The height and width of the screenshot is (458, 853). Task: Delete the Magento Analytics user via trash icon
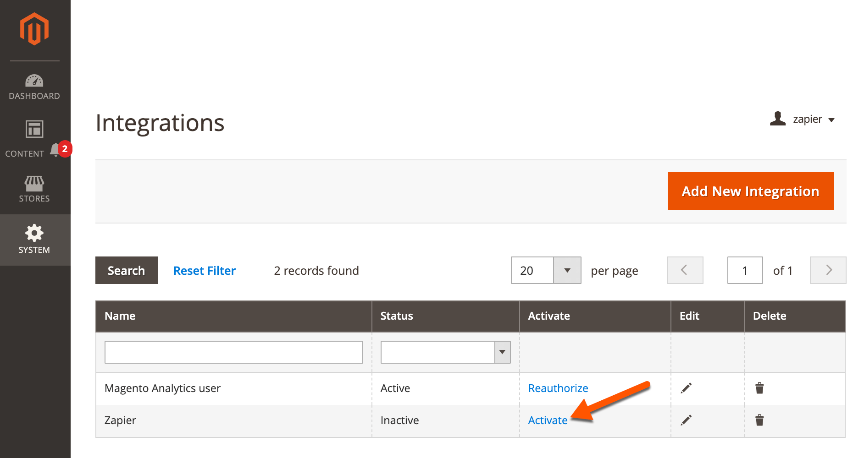coord(759,388)
